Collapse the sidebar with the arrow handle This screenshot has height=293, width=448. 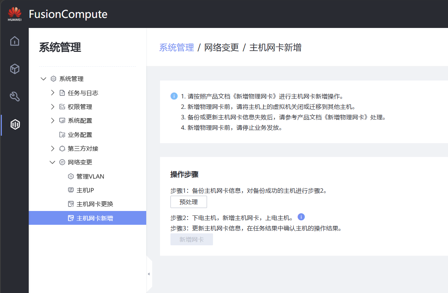point(149,274)
